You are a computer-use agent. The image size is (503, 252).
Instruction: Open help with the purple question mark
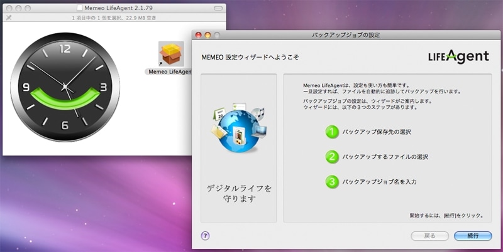(205, 236)
